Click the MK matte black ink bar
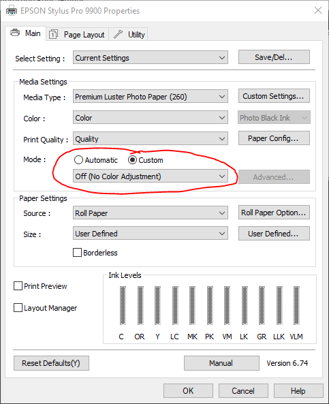329x404 pixels. point(193,305)
